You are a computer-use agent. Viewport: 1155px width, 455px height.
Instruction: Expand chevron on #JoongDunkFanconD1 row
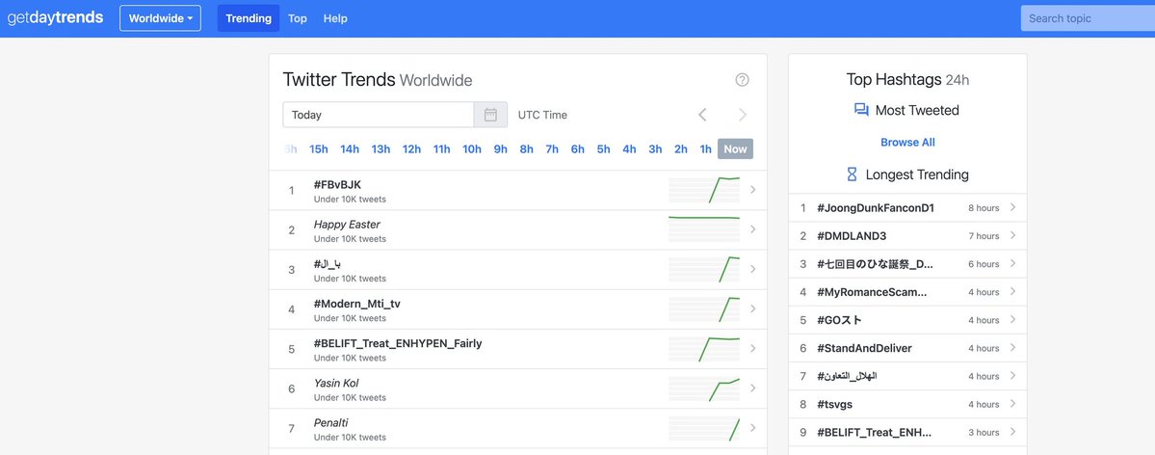point(1012,207)
